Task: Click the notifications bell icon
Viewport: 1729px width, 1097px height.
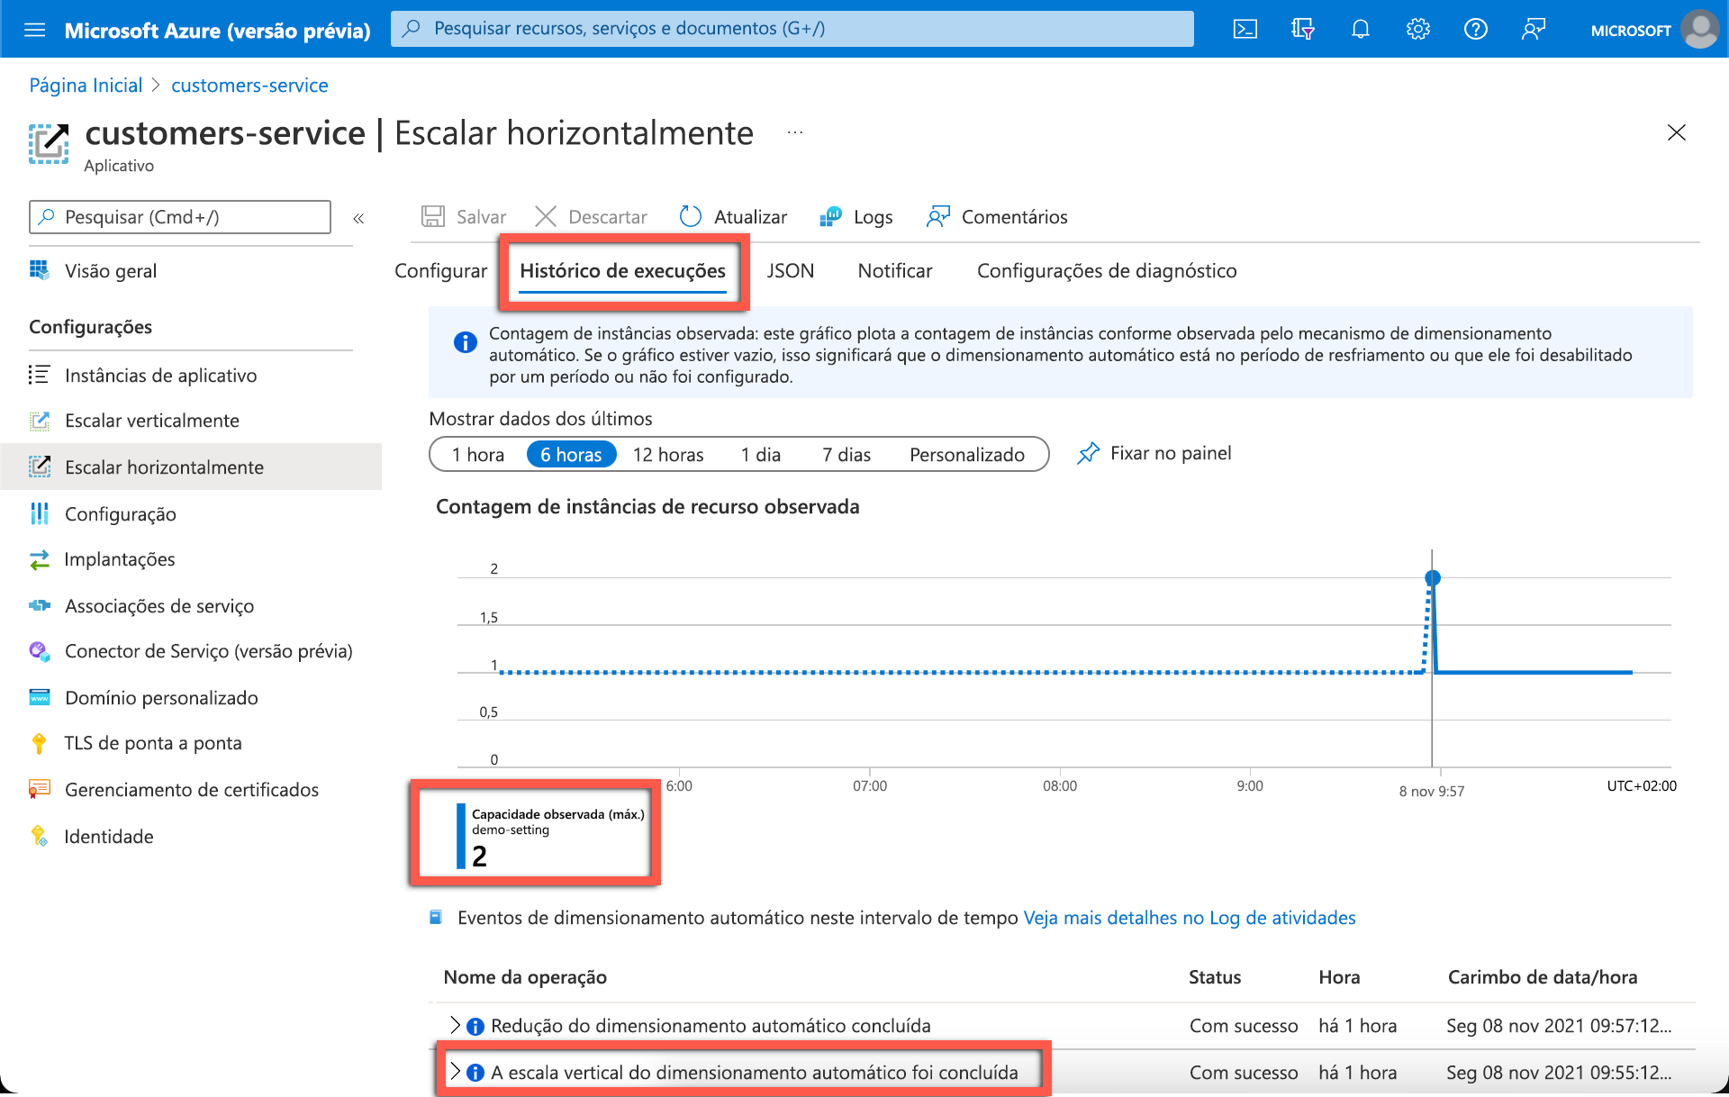Action: click(1360, 30)
